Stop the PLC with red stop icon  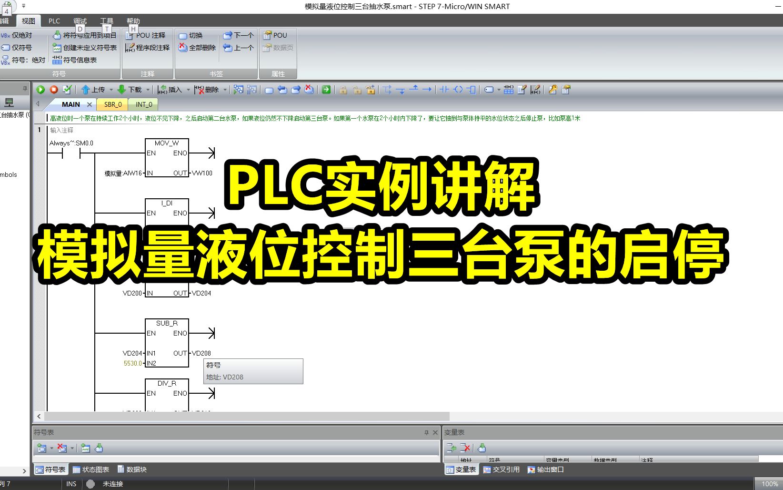(x=54, y=90)
